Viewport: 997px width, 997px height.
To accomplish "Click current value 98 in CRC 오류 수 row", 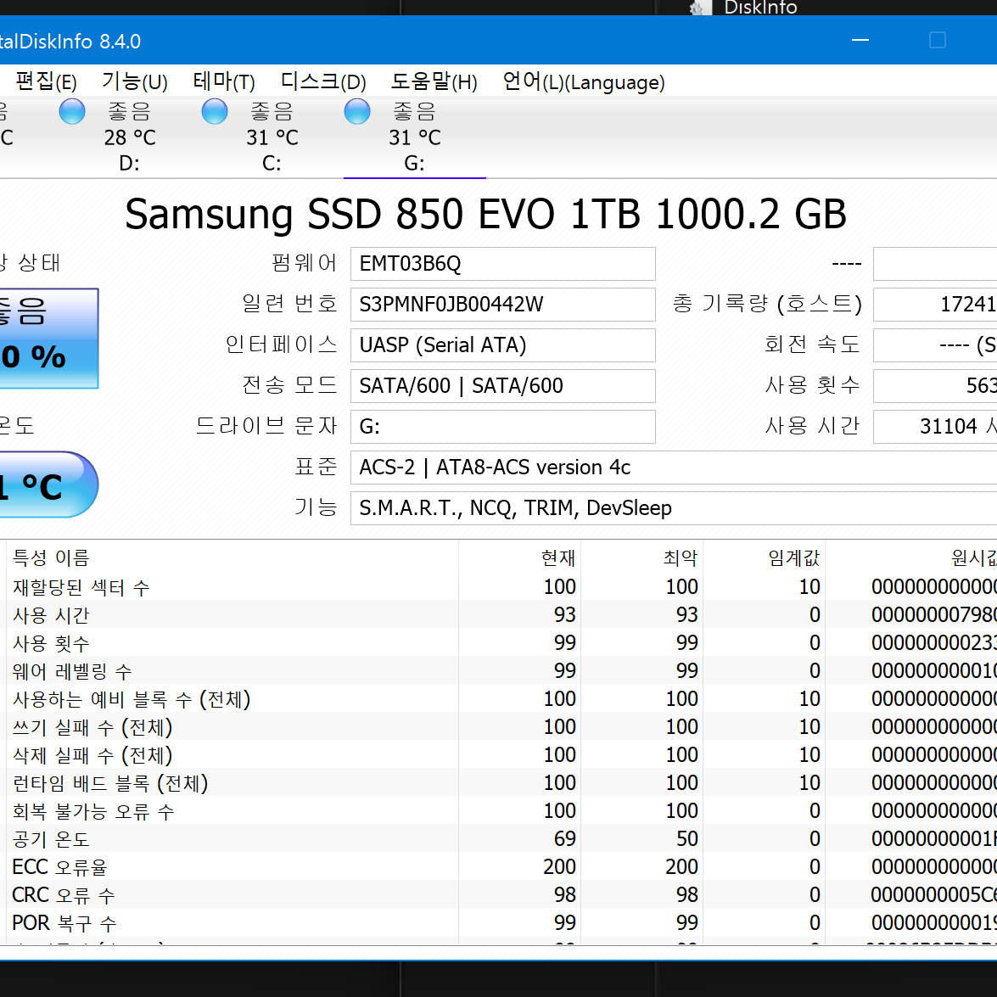I will (x=564, y=894).
